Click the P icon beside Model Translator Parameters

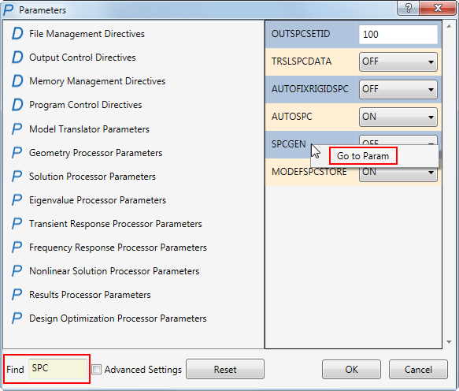coord(17,129)
